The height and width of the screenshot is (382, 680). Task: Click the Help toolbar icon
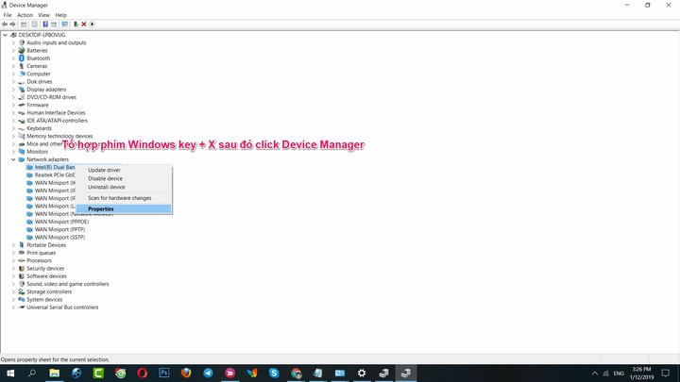point(46,25)
